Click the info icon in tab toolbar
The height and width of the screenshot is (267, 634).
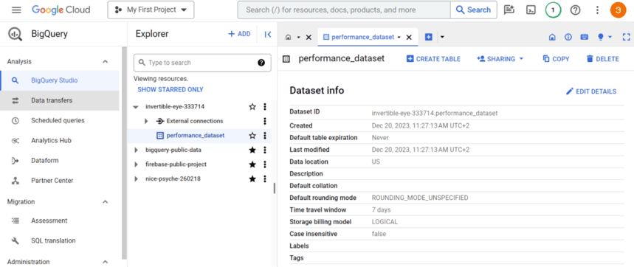coord(568,37)
